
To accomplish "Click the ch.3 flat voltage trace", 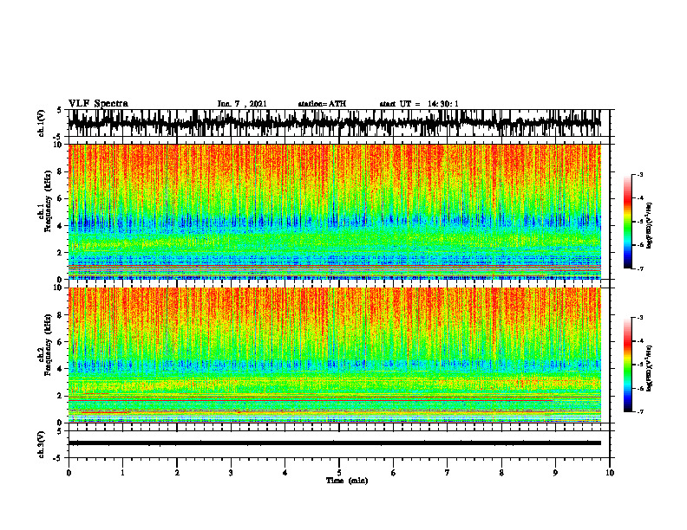I will (x=334, y=443).
